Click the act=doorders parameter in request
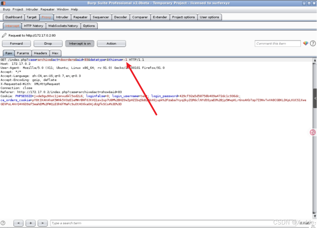 (64, 60)
